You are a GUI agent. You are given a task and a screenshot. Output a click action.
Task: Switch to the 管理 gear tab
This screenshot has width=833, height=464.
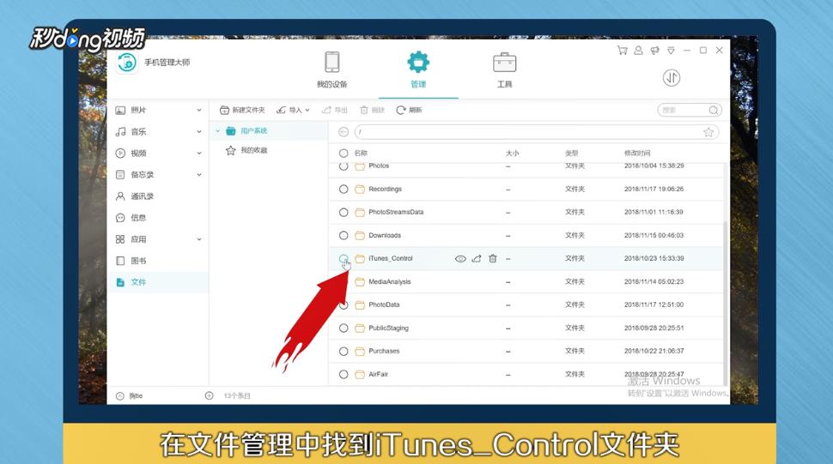[418, 69]
